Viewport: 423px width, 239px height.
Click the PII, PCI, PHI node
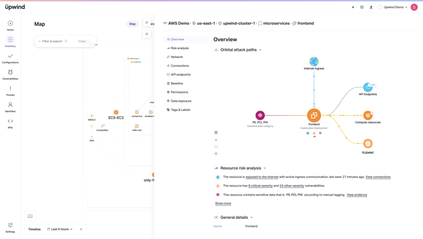(260, 115)
